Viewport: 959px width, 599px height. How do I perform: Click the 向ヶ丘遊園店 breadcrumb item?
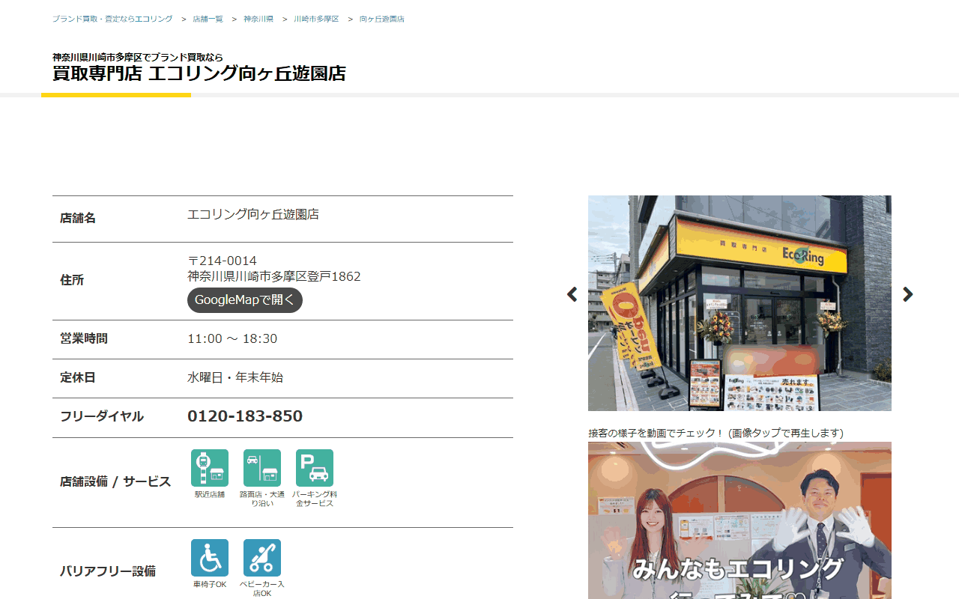point(382,19)
